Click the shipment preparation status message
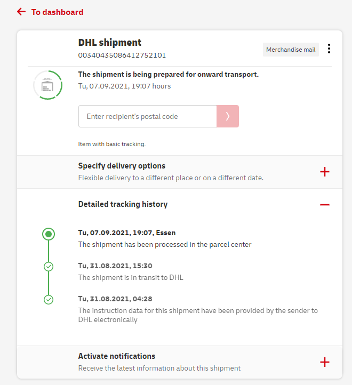352x385 pixels. tap(168, 75)
